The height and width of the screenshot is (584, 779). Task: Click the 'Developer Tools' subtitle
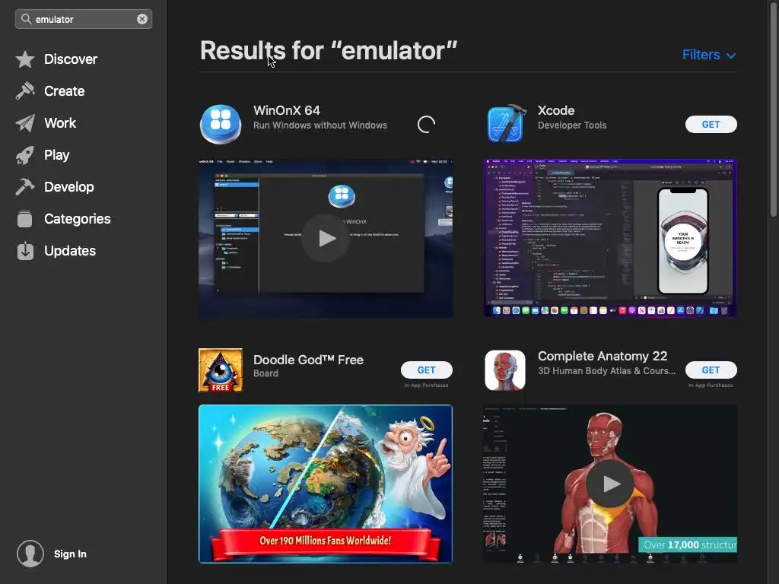[572, 125]
